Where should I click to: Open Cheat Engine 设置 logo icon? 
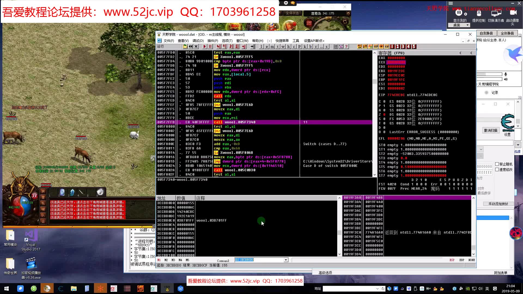coord(508,122)
